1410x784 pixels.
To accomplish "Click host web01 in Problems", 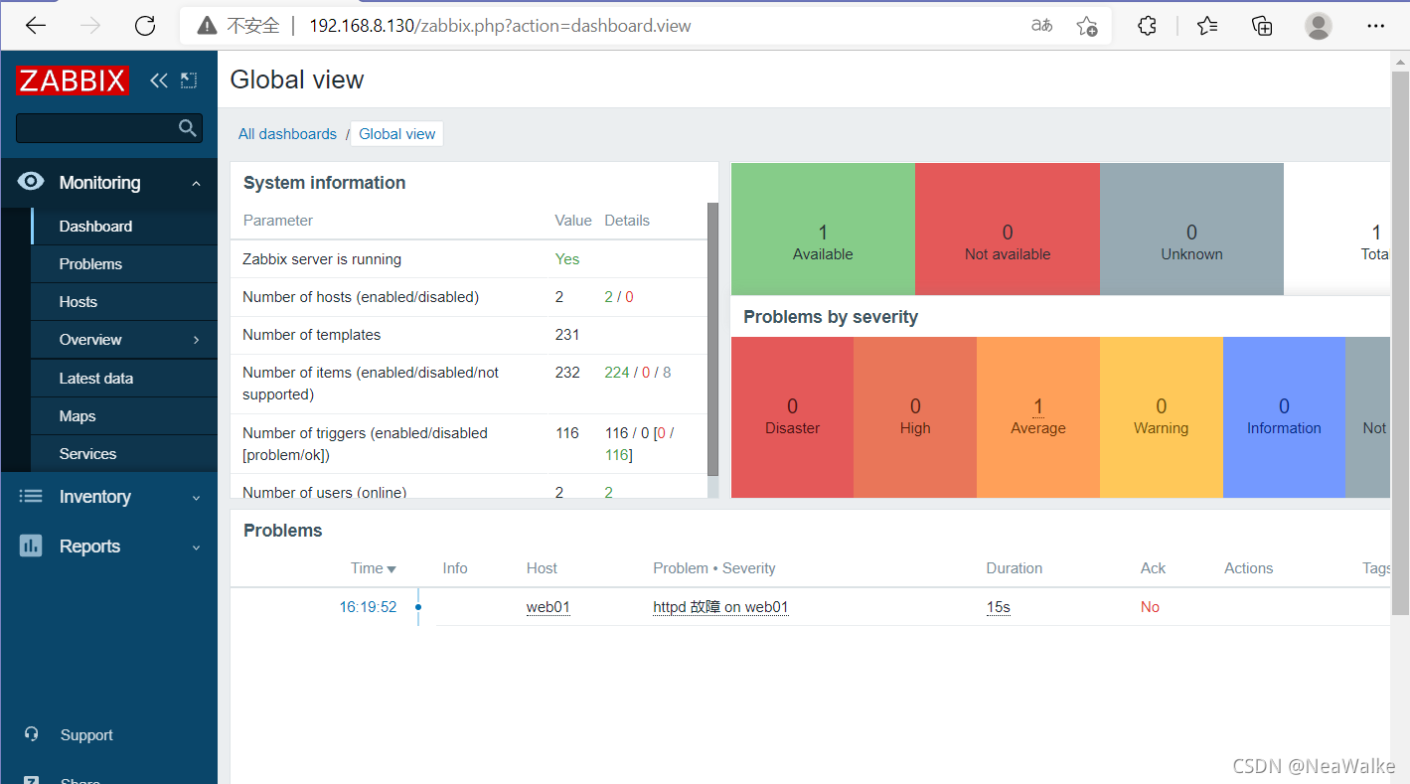I will point(548,606).
